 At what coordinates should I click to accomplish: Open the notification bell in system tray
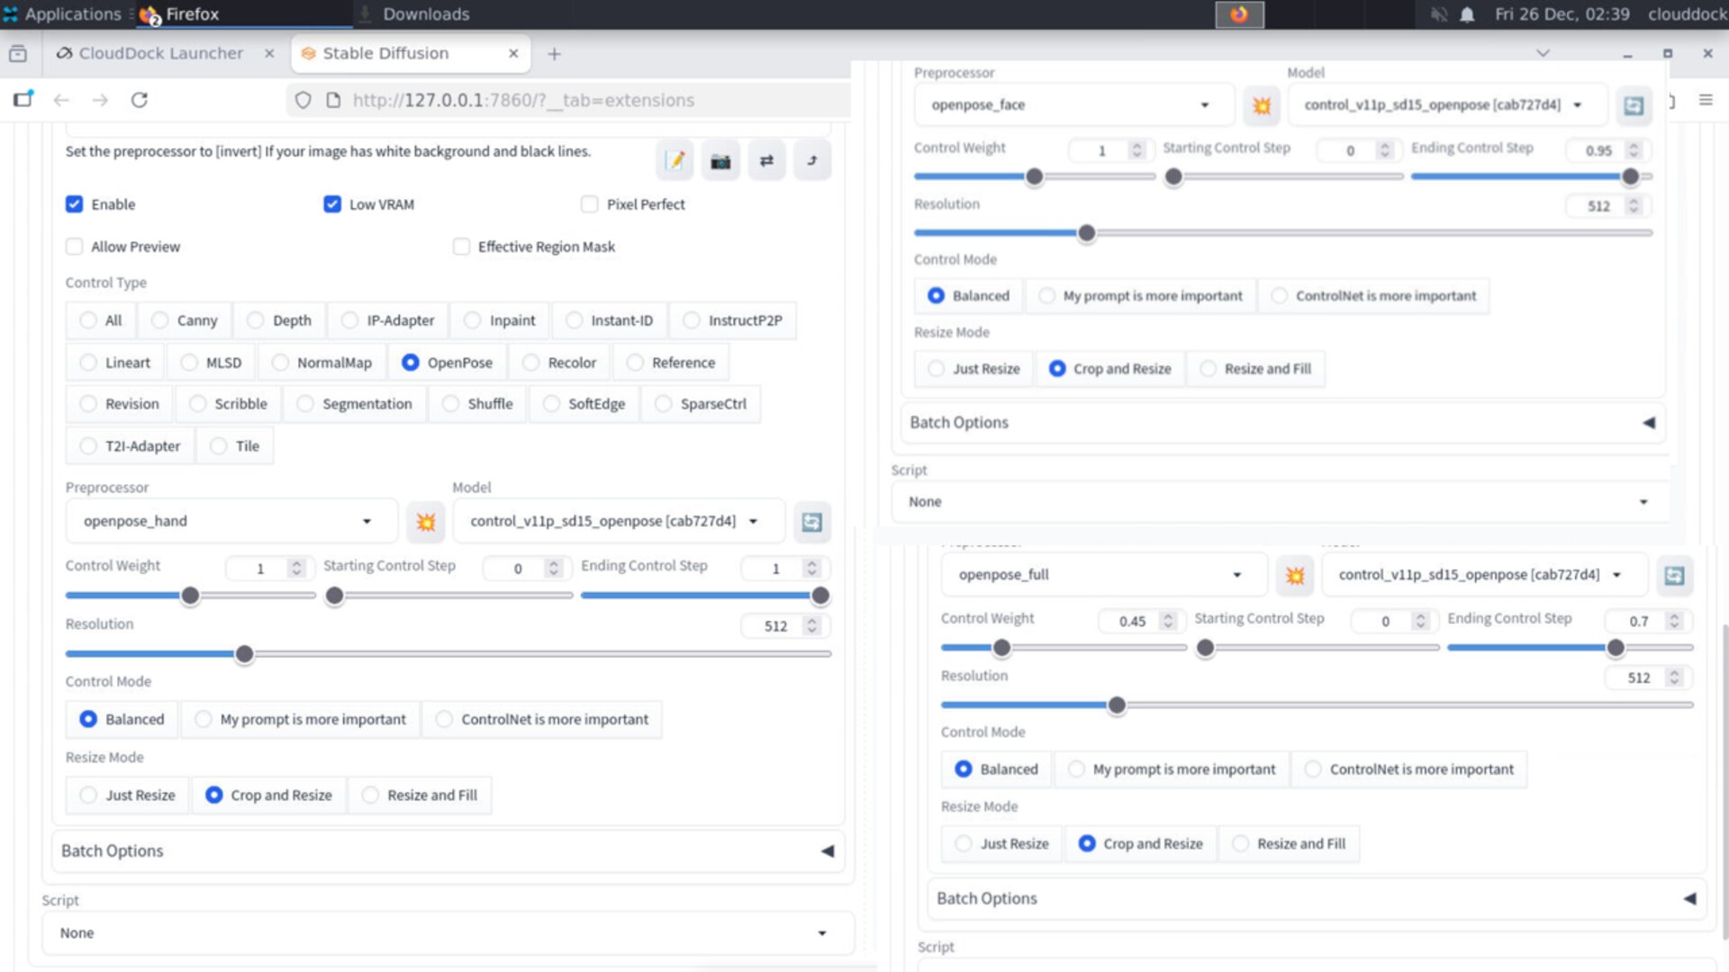tap(1467, 14)
